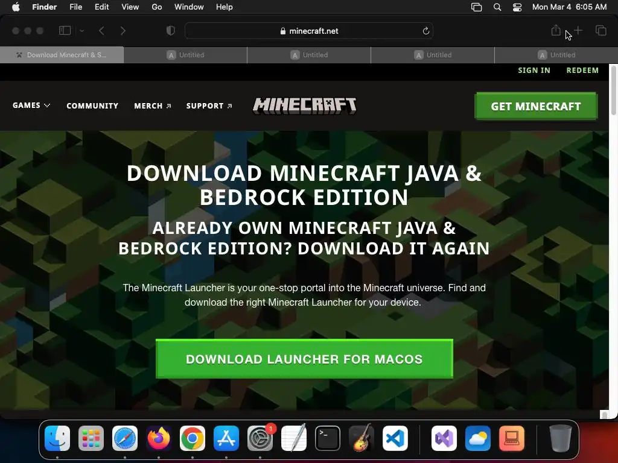
Task: Show the tab overview icon
Action: click(x=600, y=30)
